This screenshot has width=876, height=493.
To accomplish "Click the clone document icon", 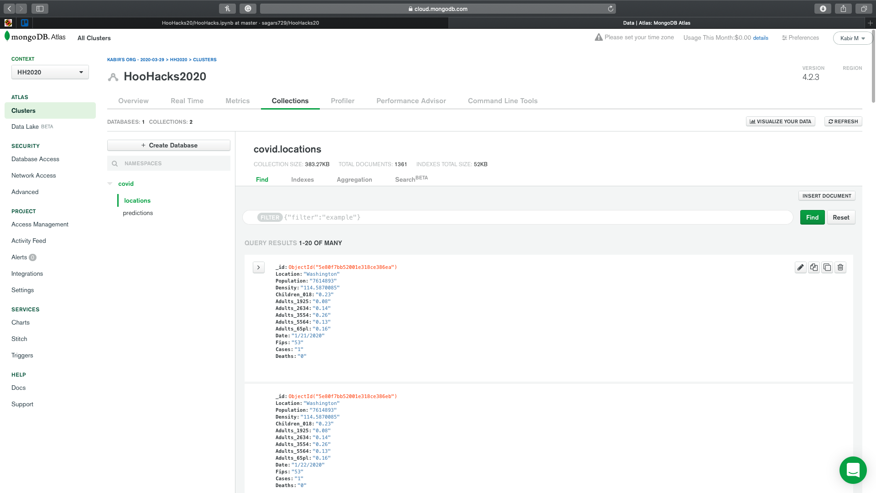I will coord(827,267).
